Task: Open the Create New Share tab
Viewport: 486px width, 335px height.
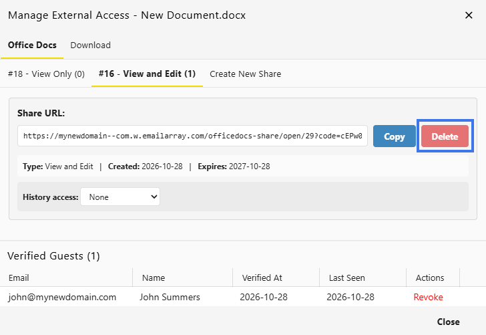Action: coord(245,74)
